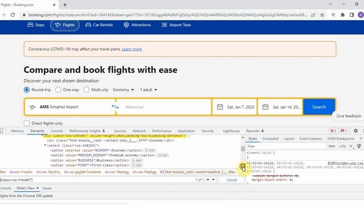The height and width of the screenshot is (205, 364).
Task: Switch to DevTools Console tab
Action: pos(57,131)
